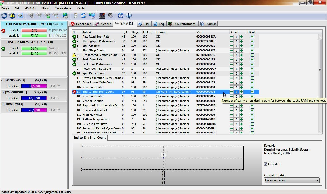Select the TOSHIBA MK2555GSX disk panel

[33, 48]
